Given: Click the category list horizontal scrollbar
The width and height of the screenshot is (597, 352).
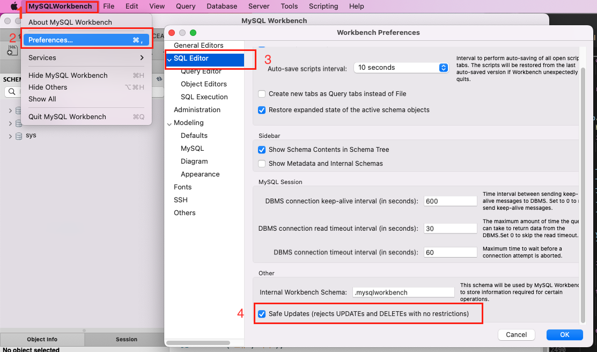Looking at the screenshot, I should click(198, 343).
